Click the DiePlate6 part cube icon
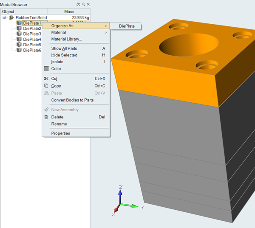Screen dimensions: 255x228 19,50
